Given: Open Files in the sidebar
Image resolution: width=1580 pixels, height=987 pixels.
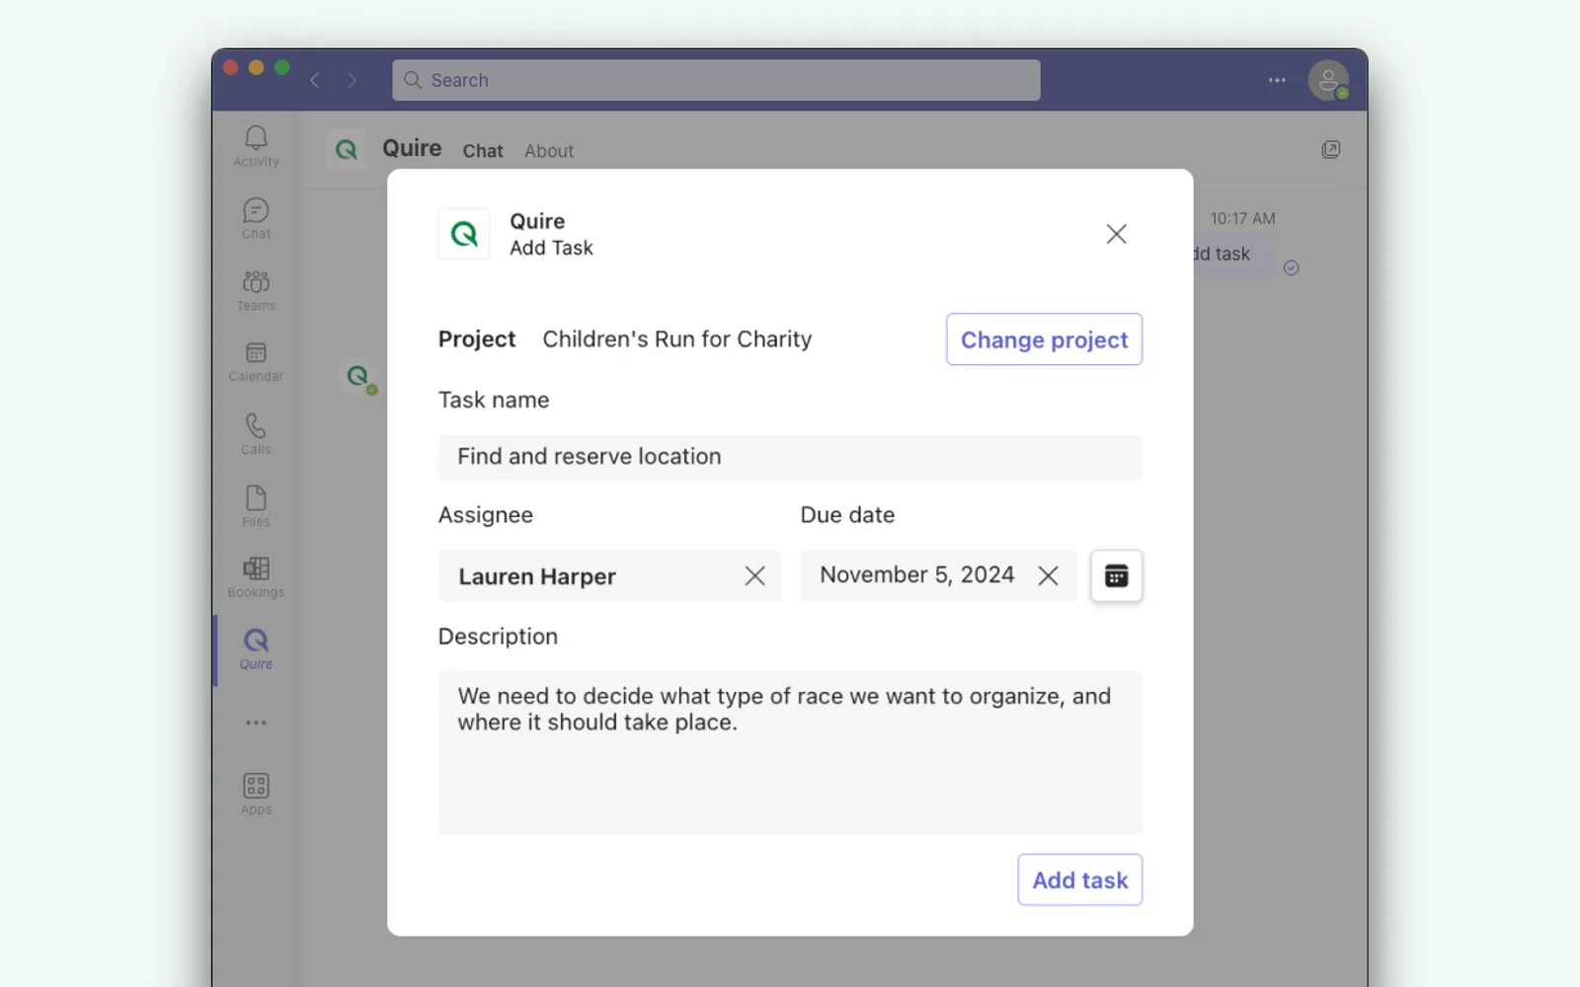Looking at the screenshot, I should coord(256,506).
